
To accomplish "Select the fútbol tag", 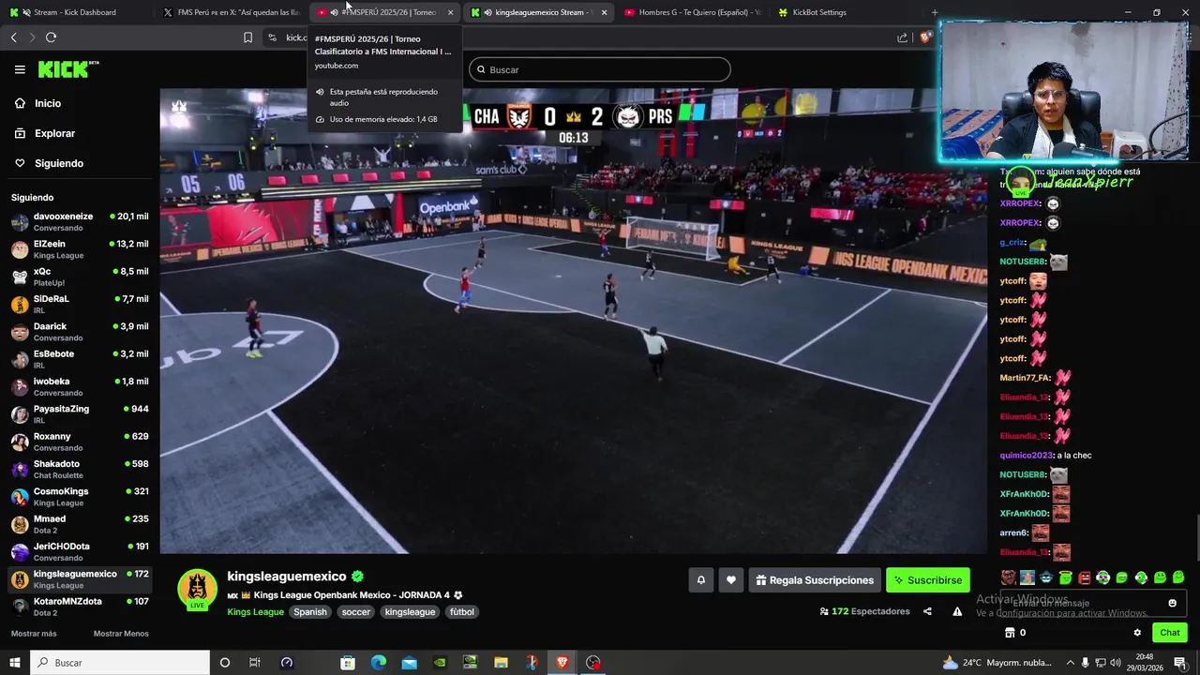I will (x=462, y=612).
